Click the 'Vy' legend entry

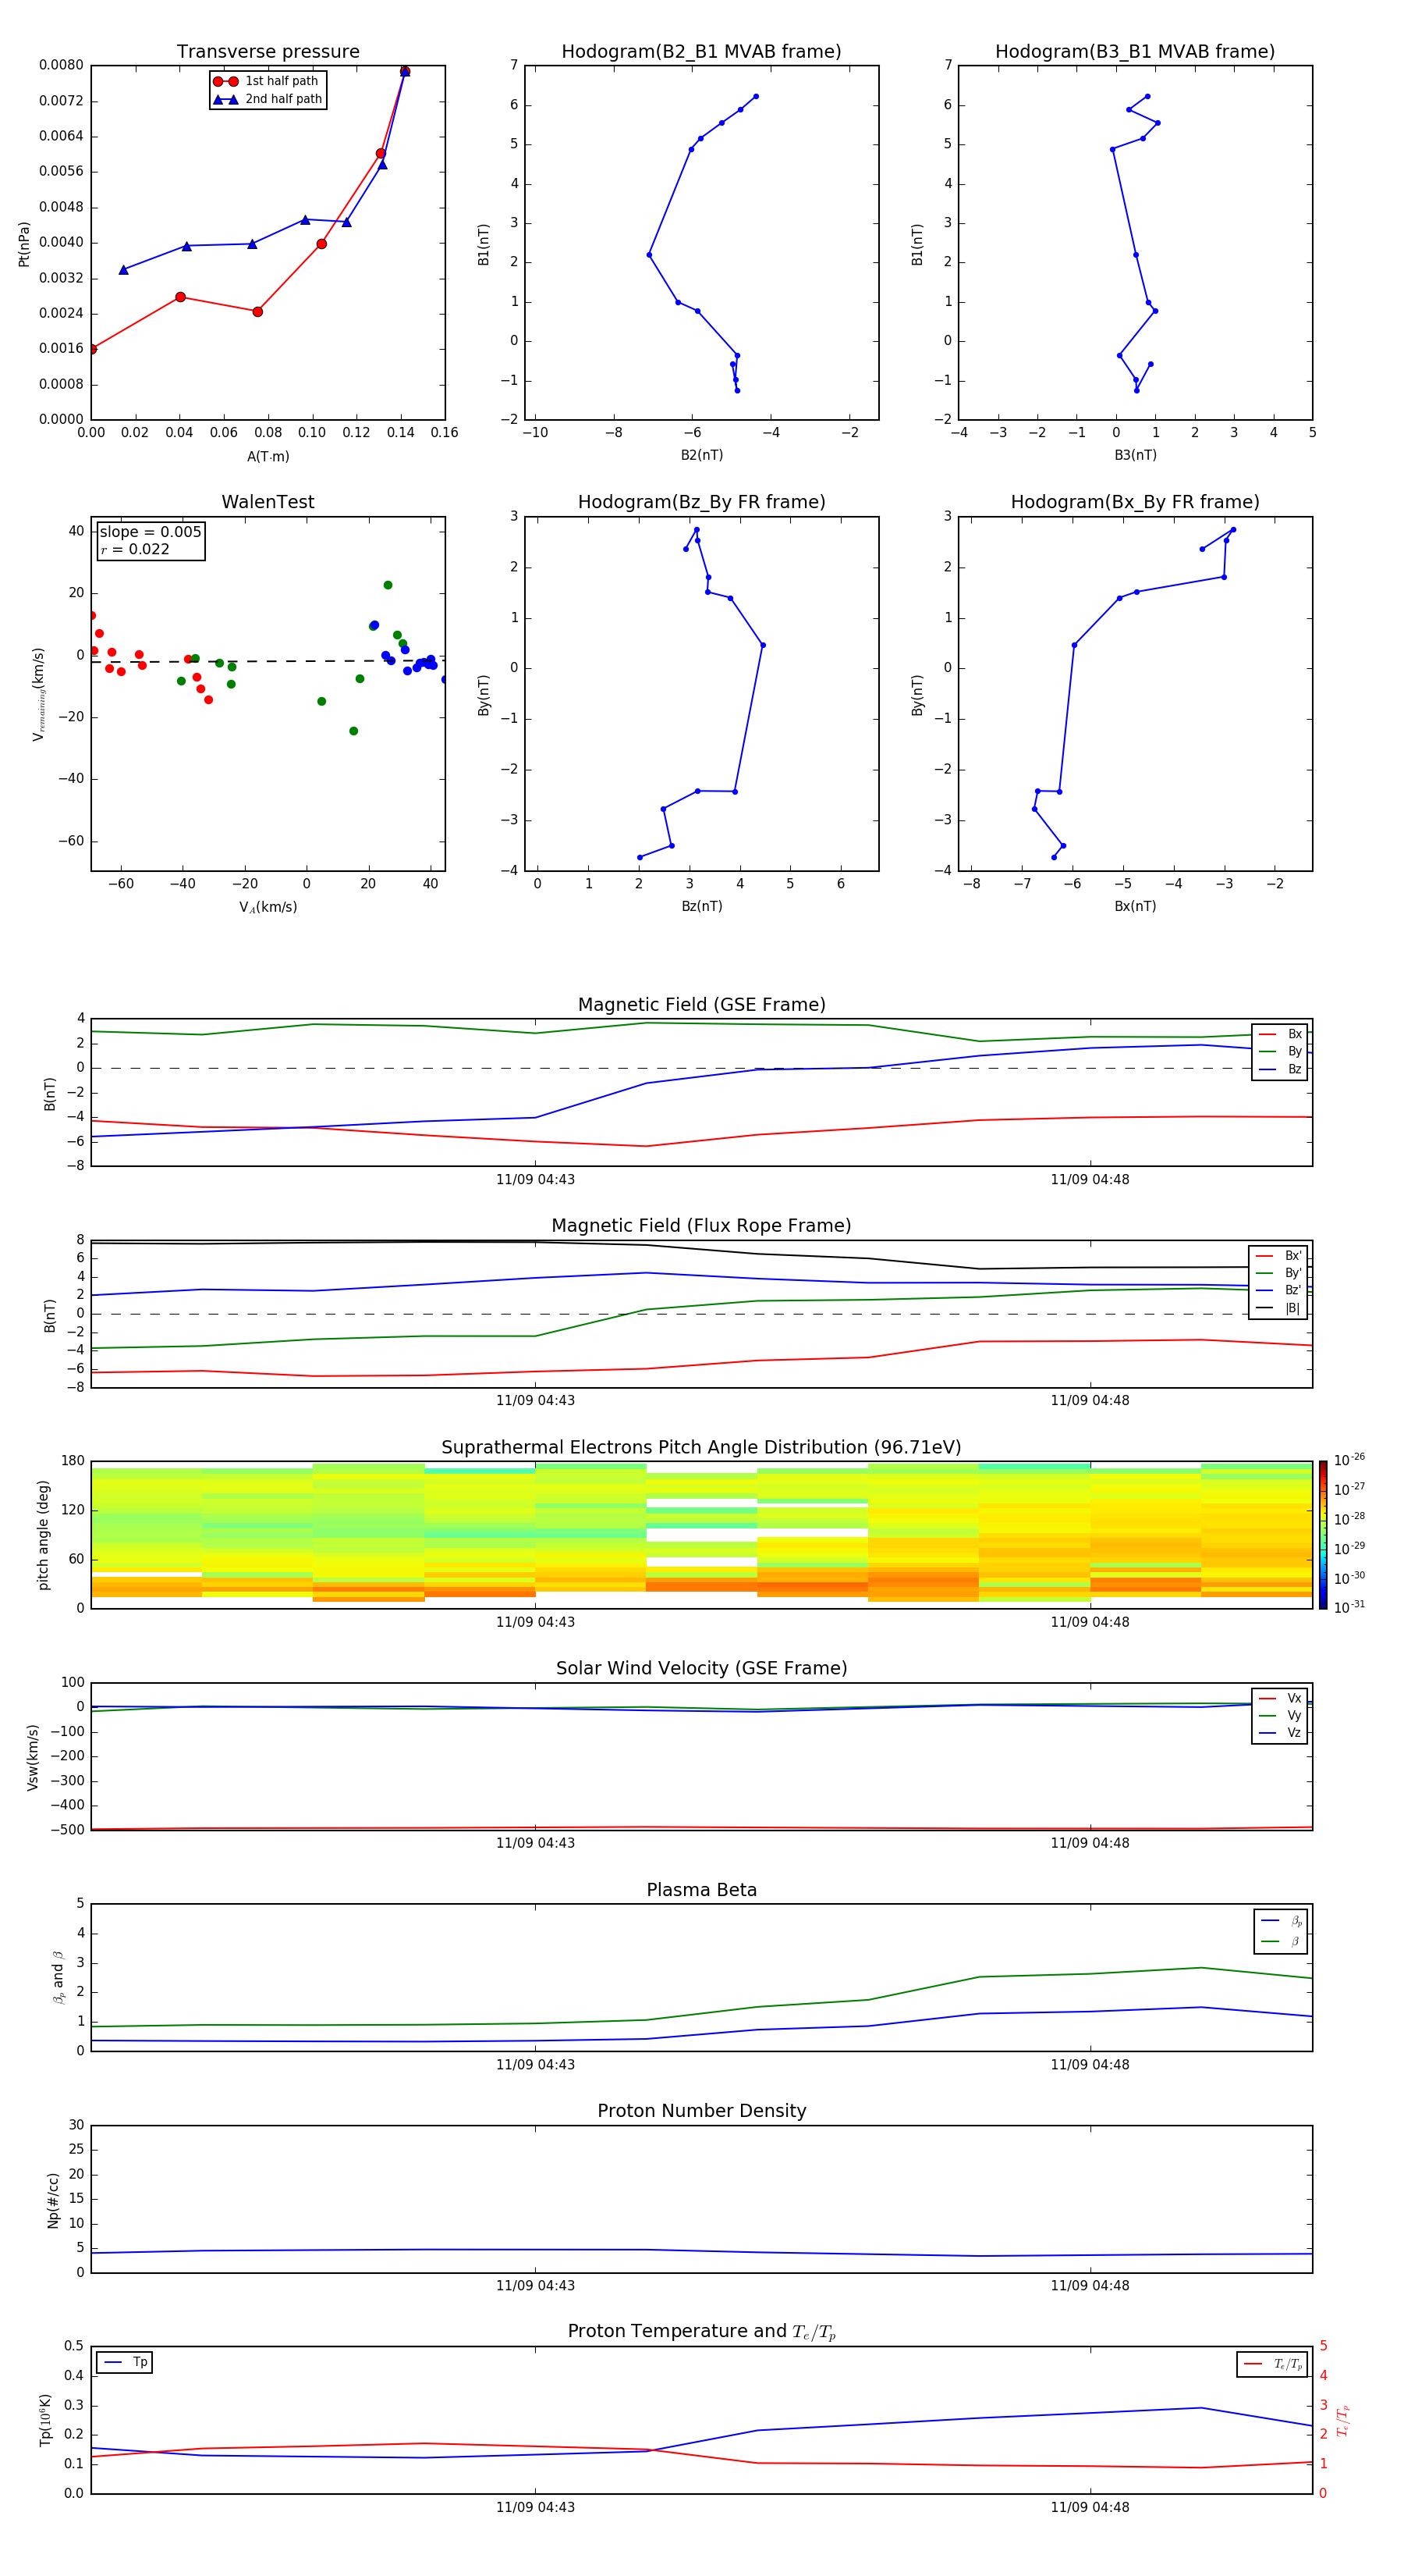tap(1280, 1715)
